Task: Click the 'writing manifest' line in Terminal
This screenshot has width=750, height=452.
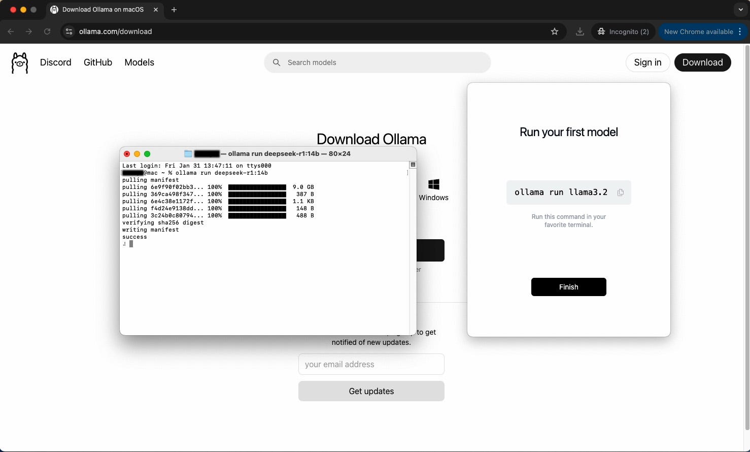Action: point(151,230)
